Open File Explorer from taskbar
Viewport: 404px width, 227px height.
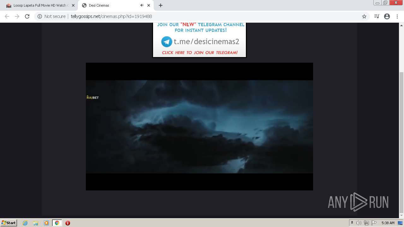tap(36, 223)
